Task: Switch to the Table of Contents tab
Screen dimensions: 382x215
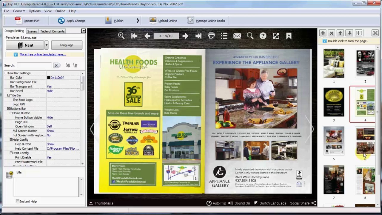Action: click(52, 31)
